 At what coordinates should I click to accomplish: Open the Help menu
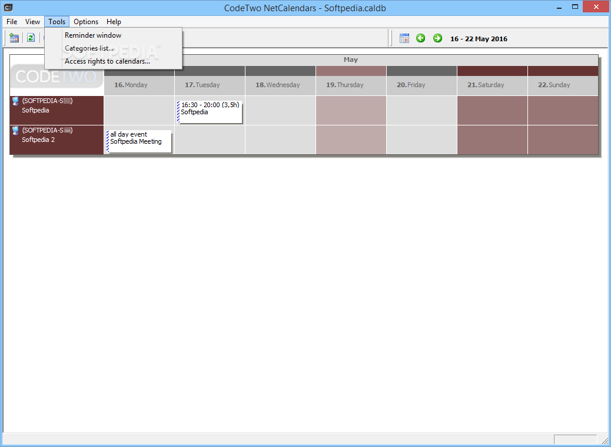(x=114, y=22)
